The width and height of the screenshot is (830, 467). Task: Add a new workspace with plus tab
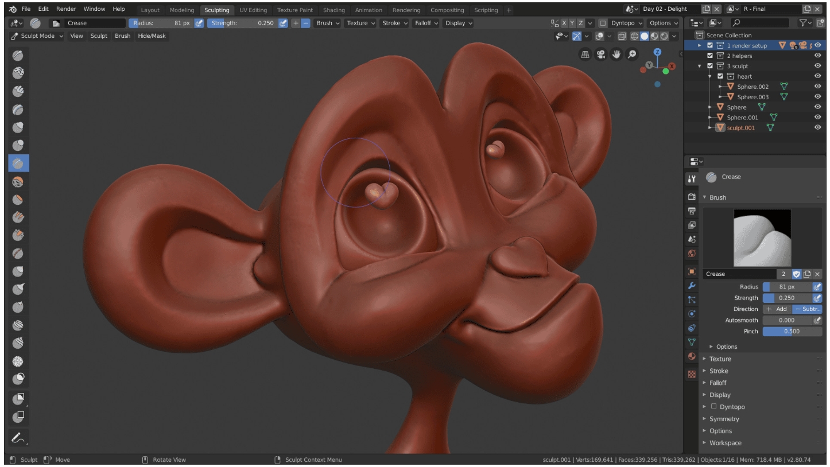coord(509,10)
